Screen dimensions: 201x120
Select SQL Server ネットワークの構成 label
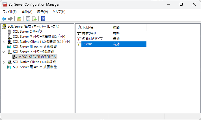coord(33,52)
